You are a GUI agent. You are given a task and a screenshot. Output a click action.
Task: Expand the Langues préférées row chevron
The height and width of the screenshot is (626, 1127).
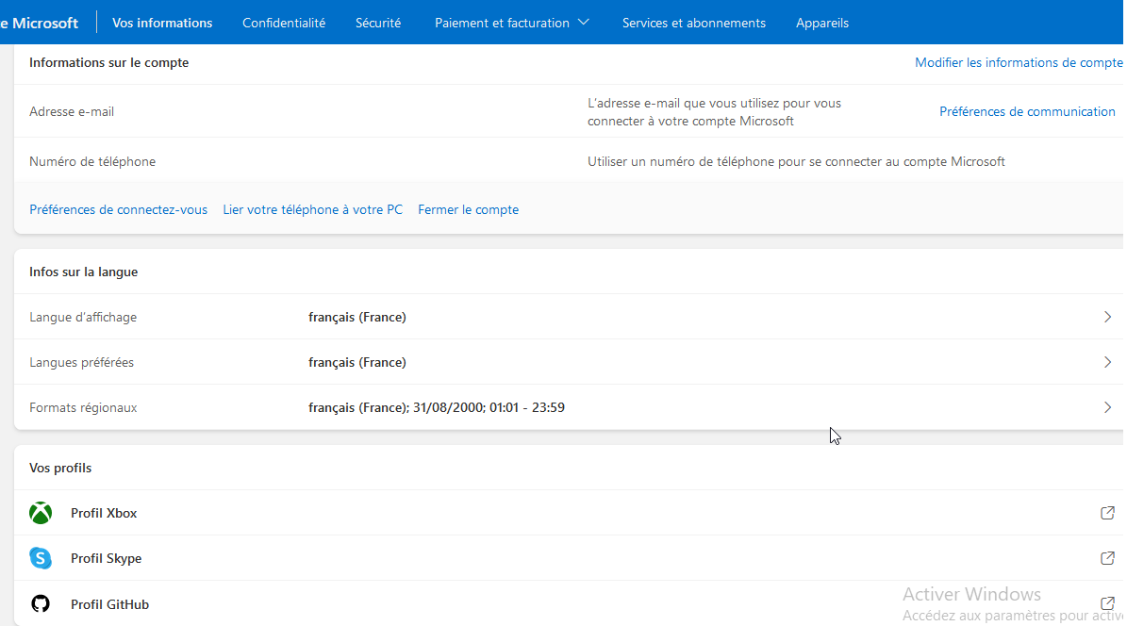pos(1107,362)
